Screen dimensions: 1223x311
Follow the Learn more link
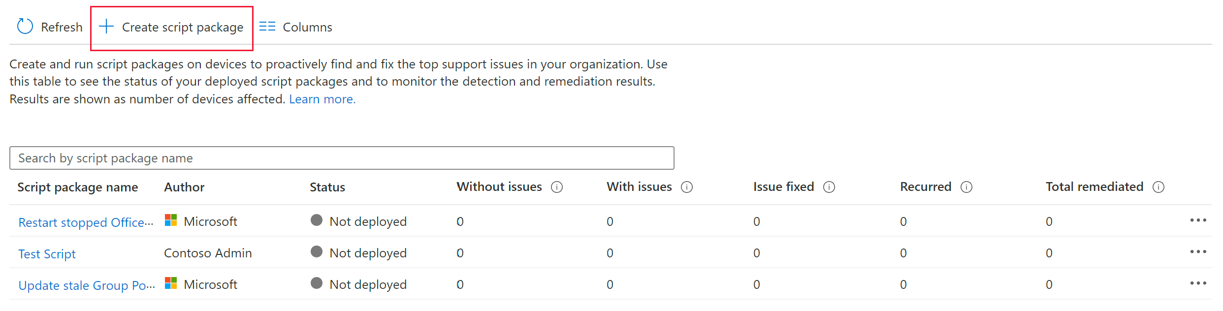coord(322,99)
